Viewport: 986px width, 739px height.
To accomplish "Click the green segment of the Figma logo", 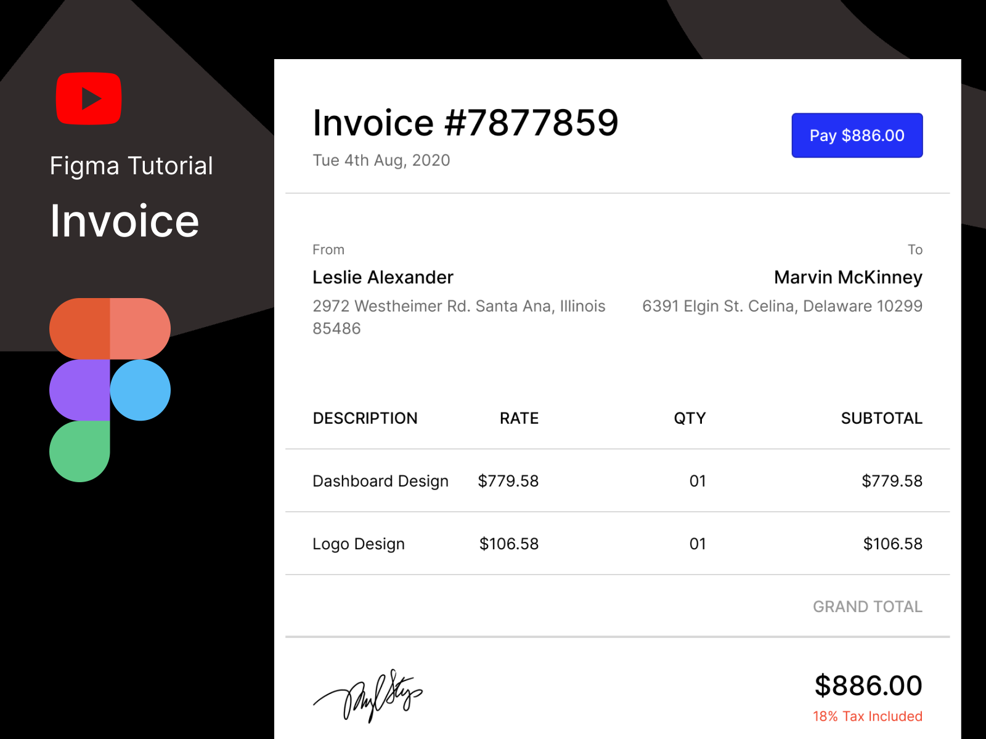I will coord(79,451).
